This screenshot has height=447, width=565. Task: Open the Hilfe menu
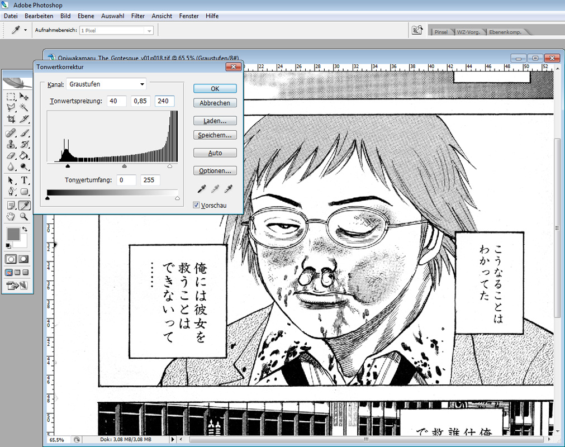[x=212, y=16]
